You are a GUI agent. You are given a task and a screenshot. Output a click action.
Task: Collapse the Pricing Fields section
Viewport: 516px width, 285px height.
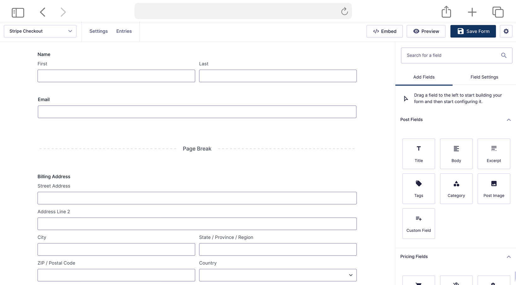[x=508, y=257]
